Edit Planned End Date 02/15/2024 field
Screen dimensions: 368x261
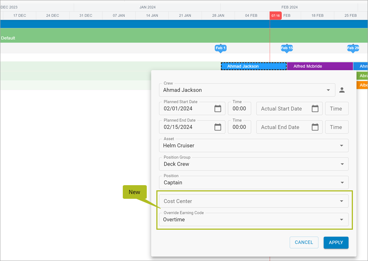coord(192,127)
